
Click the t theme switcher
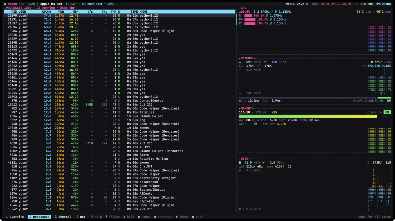click(x=182, y=217)
